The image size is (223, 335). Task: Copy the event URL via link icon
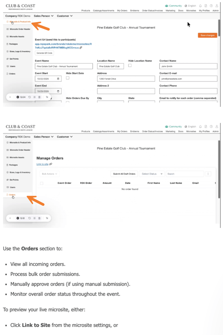point(81,48)
